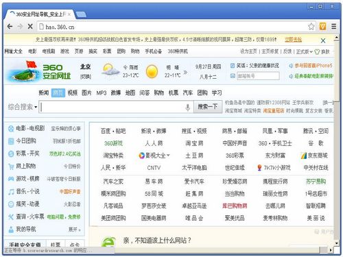Open a new browser tab
This screenshot has width=343, height=257.
pyautogui.click(x=81, y=14)
